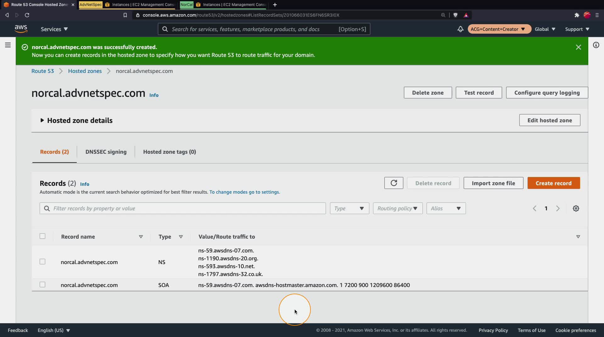Select the NS record checkbox
Screen dimensions: 604x337
(x=42, y=262)
